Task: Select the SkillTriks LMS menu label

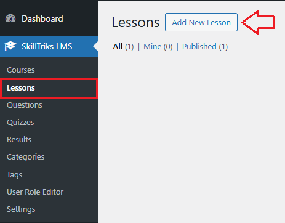Action: [47, 46]
